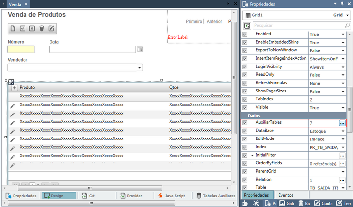Open the Enabled value dropdown

343,35
